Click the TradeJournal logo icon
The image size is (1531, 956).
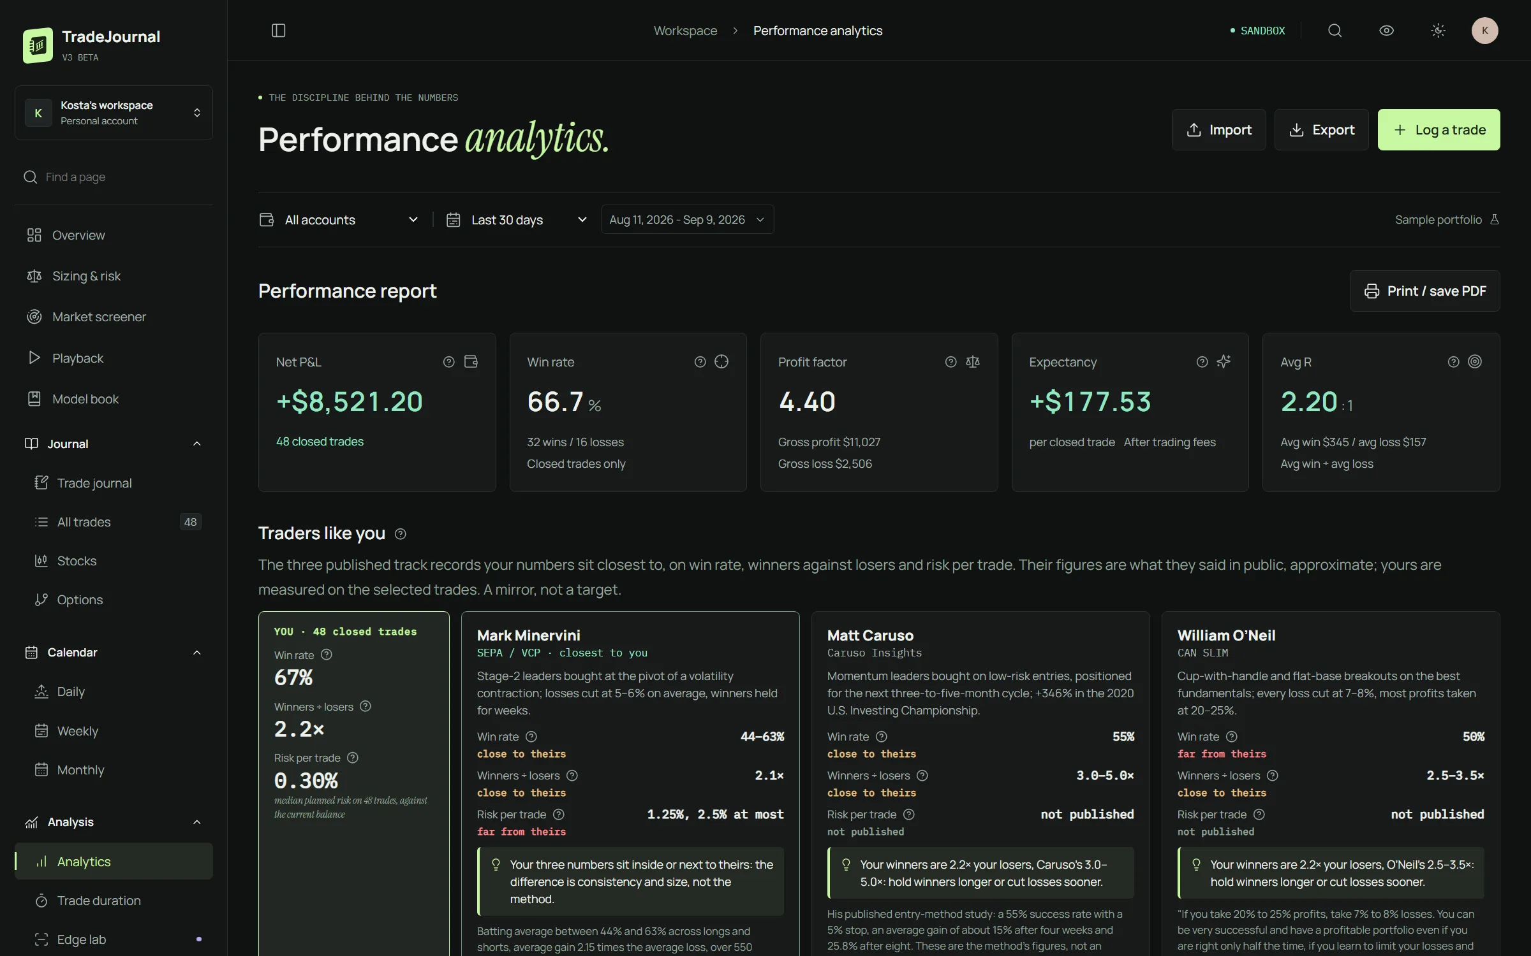(x=38, y=45)
